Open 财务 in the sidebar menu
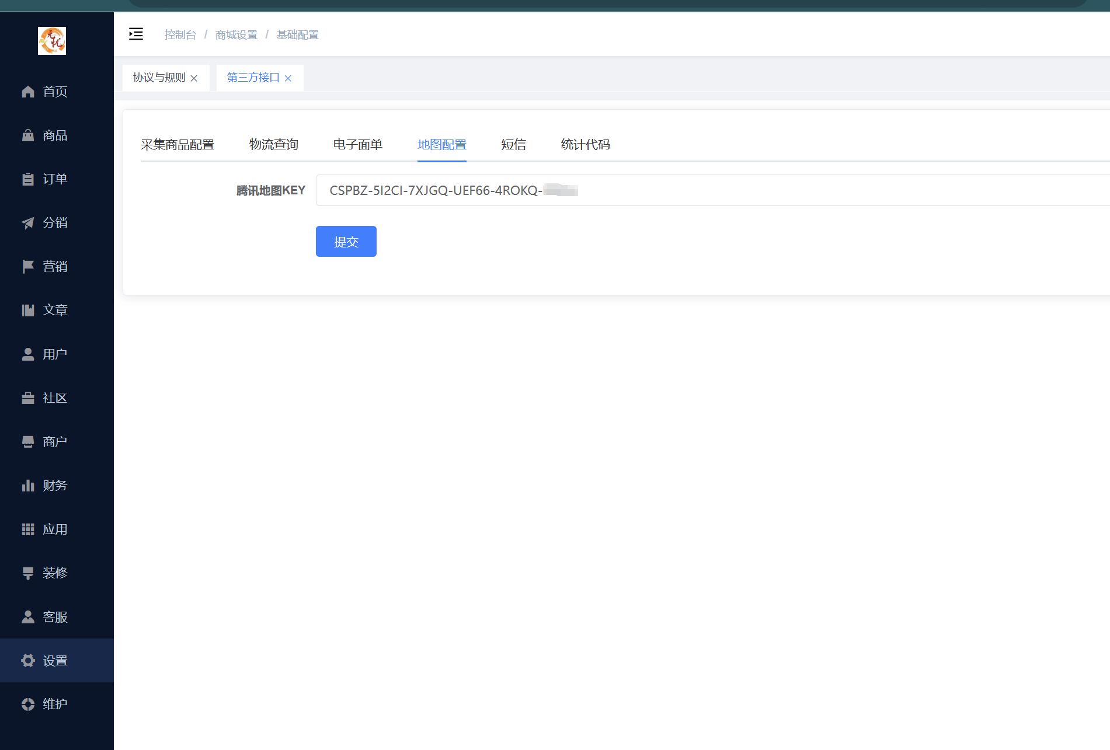The height and width of the screenshot is (750, 1110). (x=57, y=486)
